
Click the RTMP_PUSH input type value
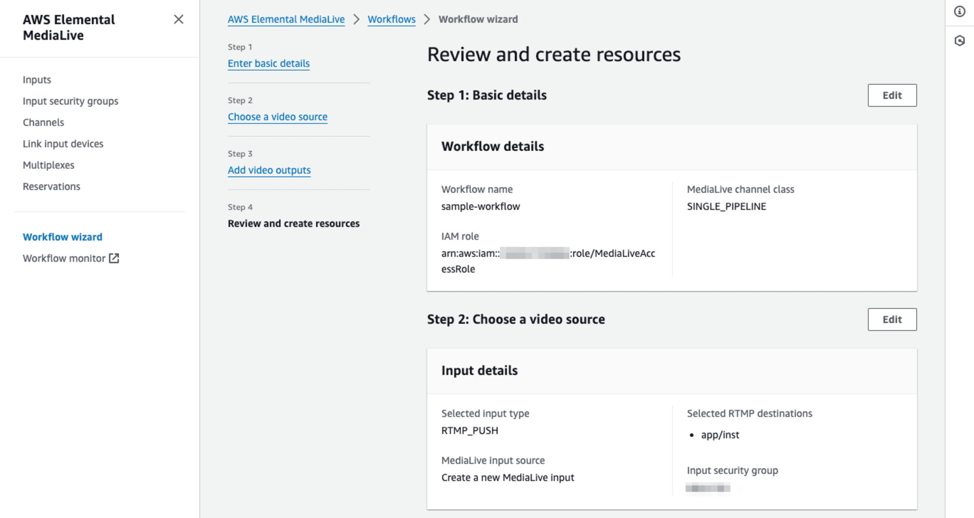(x=470, y=430)
